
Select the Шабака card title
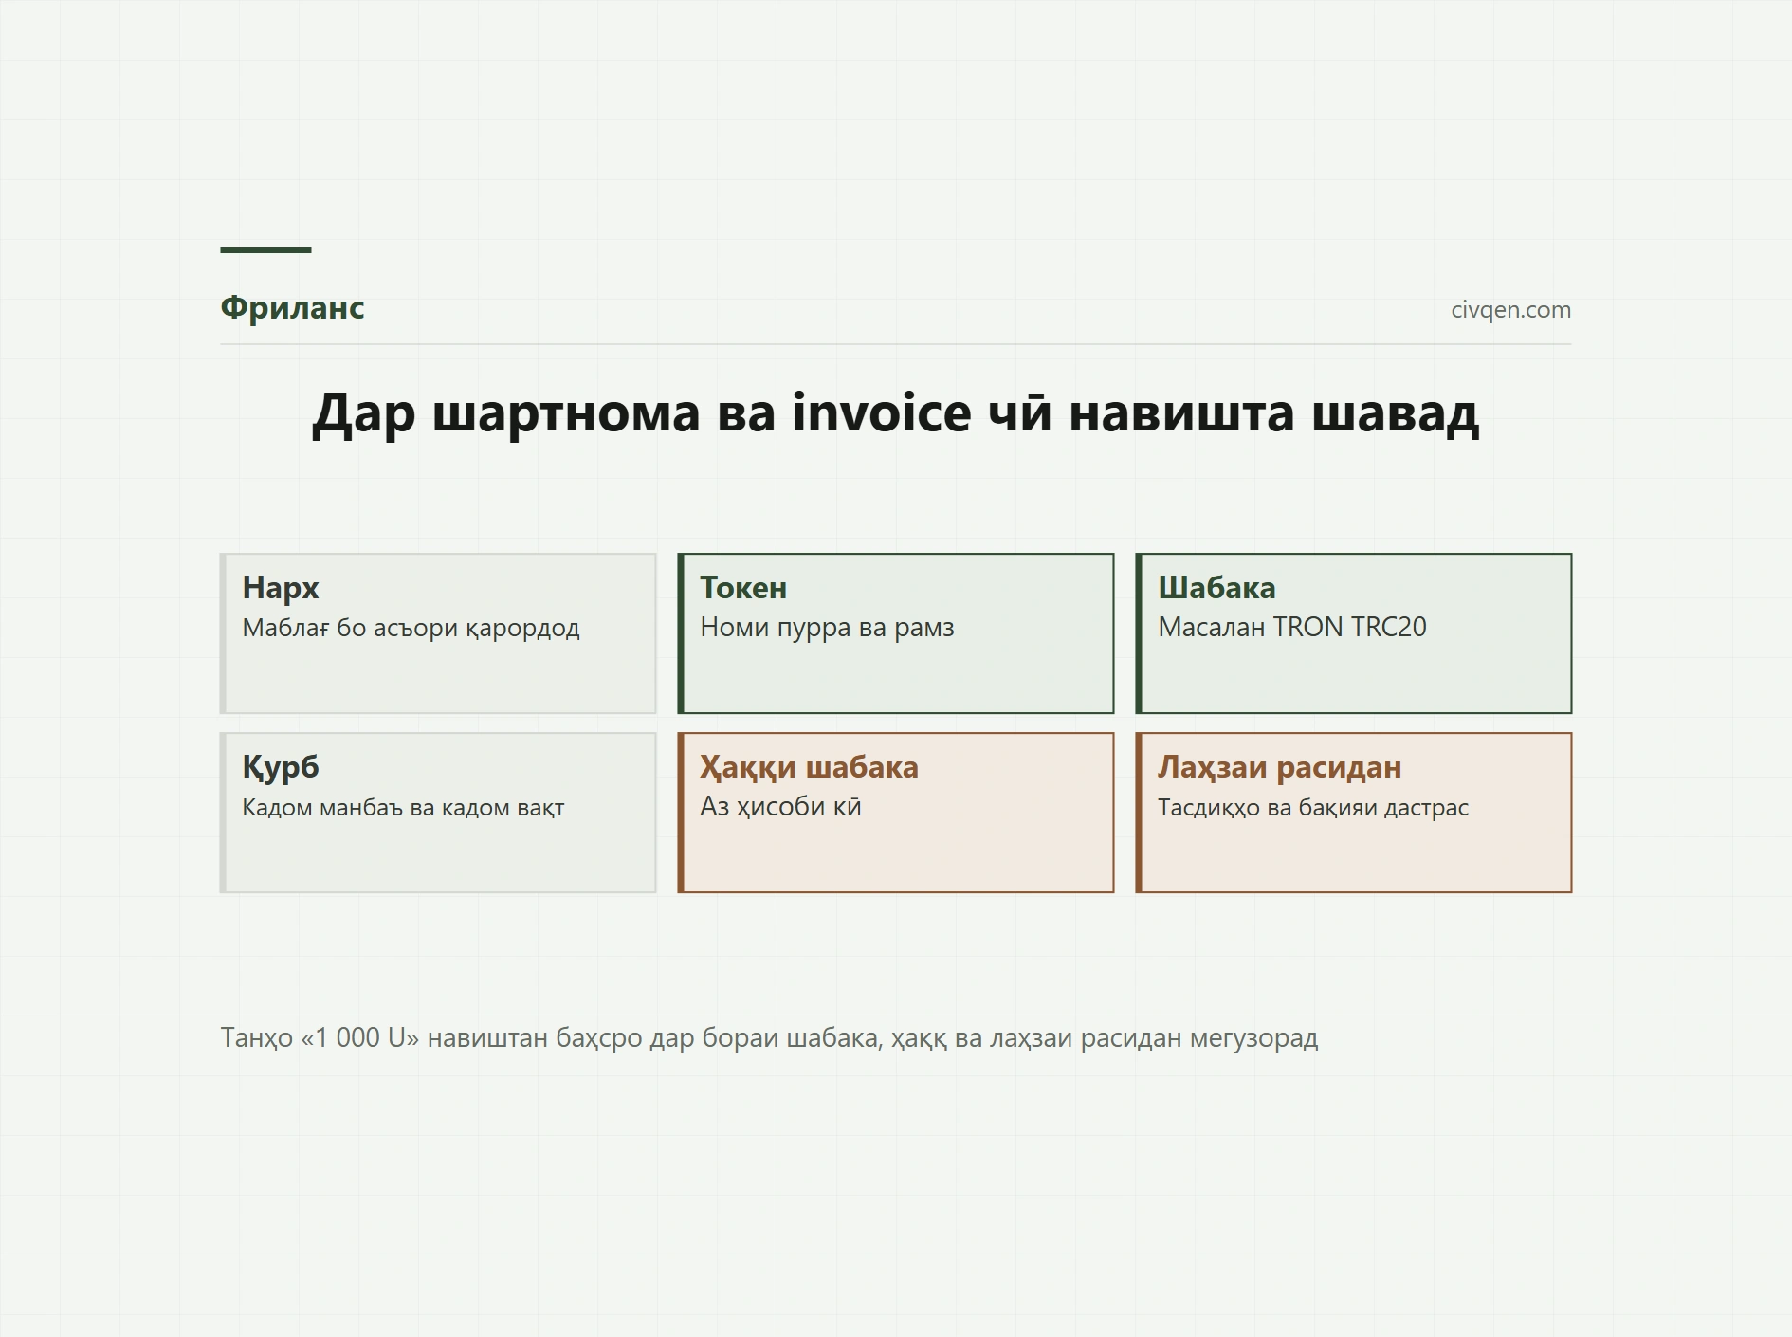[x=1216, y=588]
